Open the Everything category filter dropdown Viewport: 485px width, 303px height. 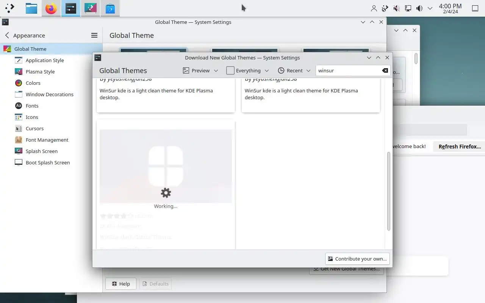pos(248,70)
